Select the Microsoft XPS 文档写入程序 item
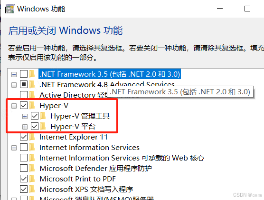 coord(86,190)
